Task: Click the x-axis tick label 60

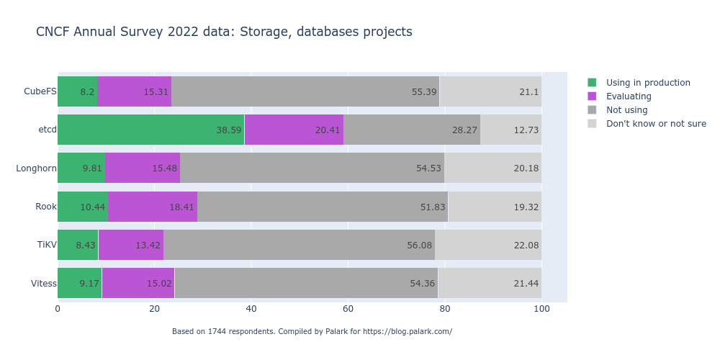Action: 348,309
